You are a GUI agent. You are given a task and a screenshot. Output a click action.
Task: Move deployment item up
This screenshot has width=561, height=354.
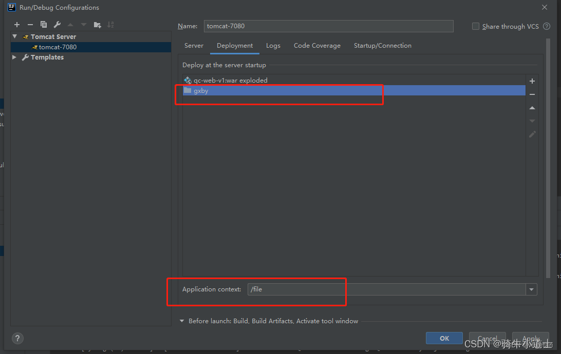coord(532,108)
